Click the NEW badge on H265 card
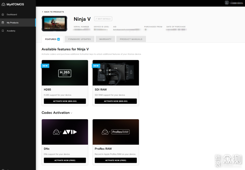This screenshot has width=245, height=170. coord(45,66)
